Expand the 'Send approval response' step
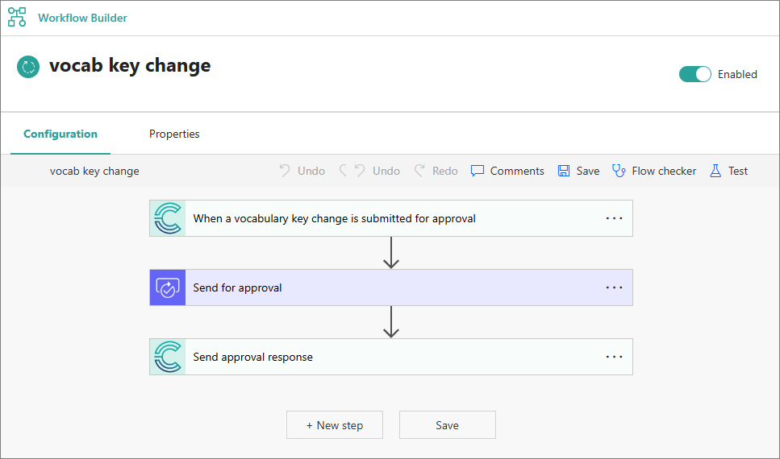 pyautogui.click(x=391, y=357)
